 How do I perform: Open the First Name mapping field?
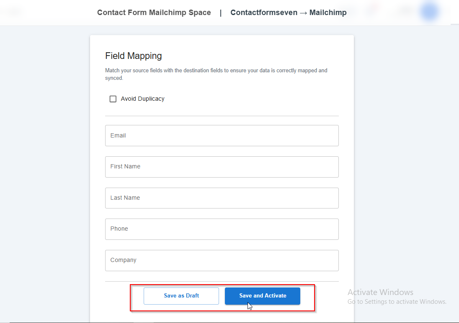pos(222,167)
